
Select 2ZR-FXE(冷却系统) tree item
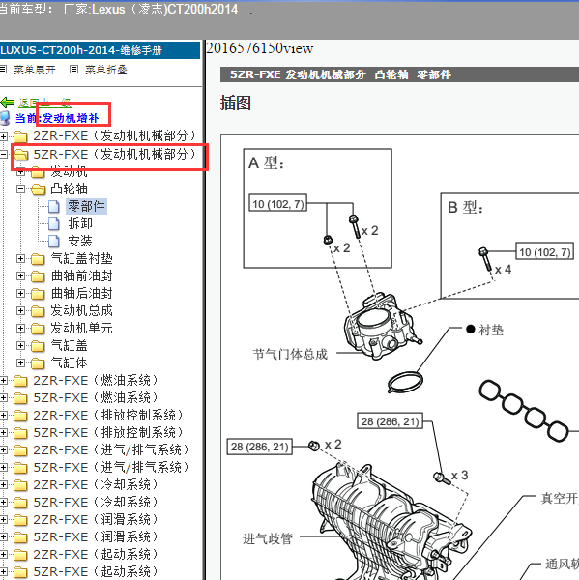[x=96, y=484]
